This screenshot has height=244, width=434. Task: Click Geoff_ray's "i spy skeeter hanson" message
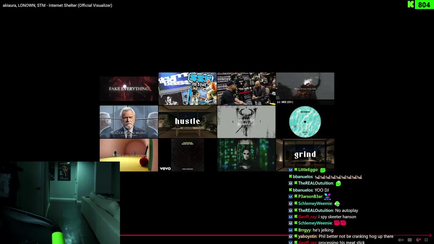tap(337, 217)
